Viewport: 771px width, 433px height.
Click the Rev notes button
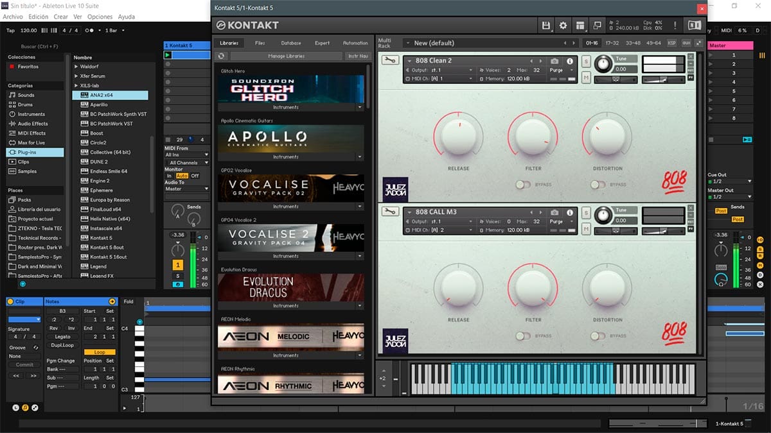pos(54,328)
